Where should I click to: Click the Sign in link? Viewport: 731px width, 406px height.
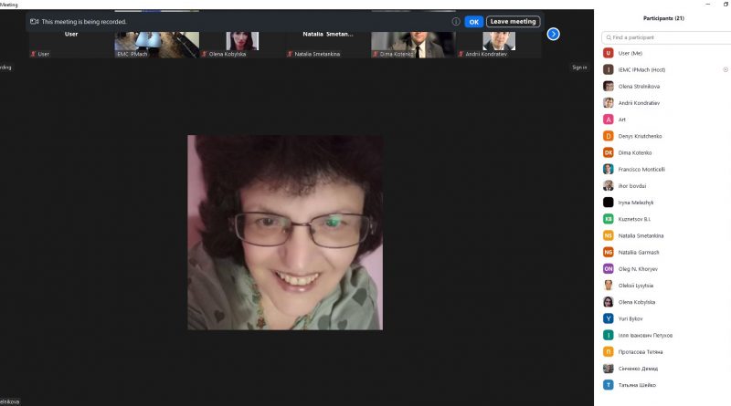pos(579,67)
